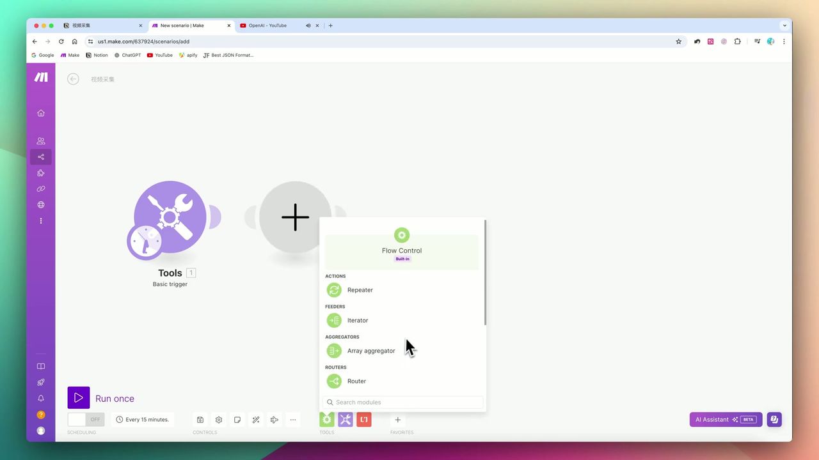Viewport: 819px width, 460px height.
Task: Open the AI Assistant beta button
Action: (x=726, y=420)
